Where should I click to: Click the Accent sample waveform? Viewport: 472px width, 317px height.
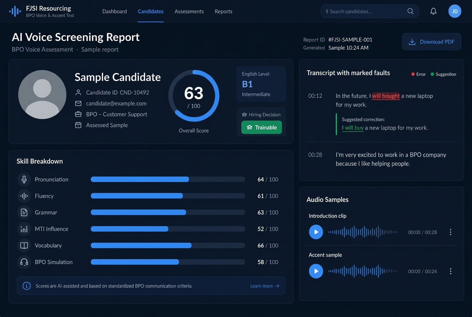click(363, 271)
